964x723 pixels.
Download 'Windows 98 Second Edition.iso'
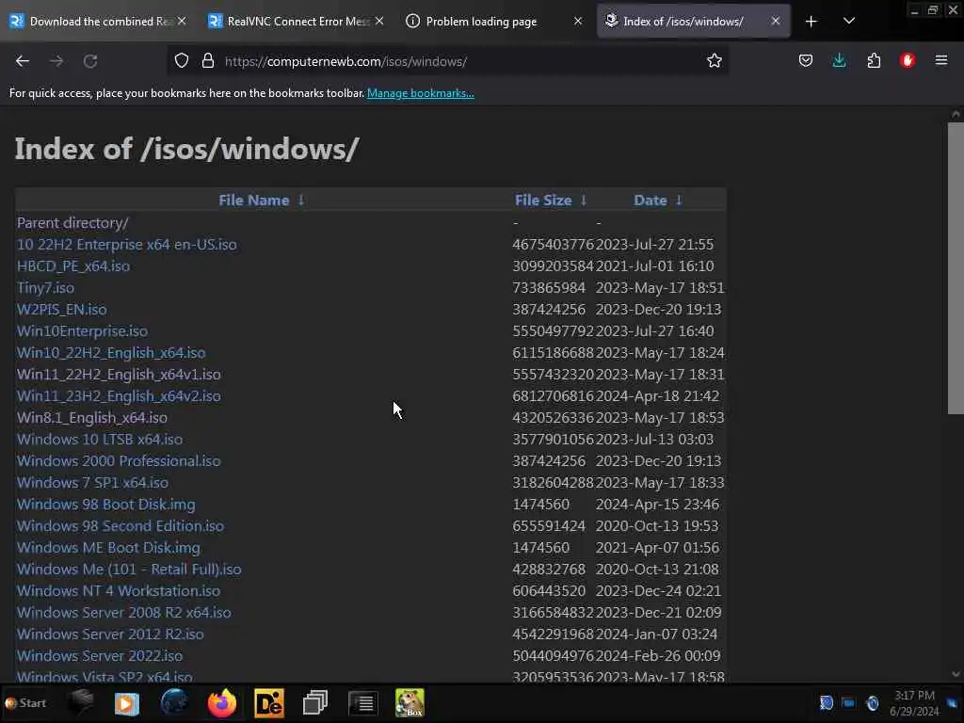coord(120,525)
